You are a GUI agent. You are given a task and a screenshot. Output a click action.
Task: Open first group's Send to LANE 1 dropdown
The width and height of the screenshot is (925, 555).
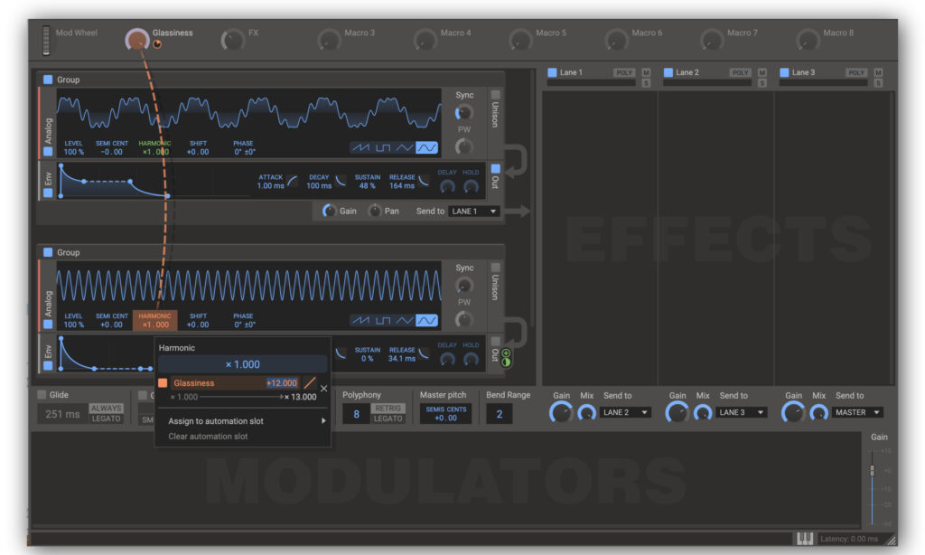click(x=473, y=211)
